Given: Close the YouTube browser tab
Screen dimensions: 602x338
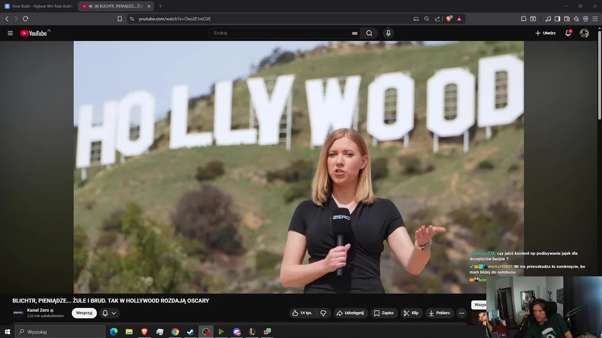Looking at the screenshot, I should coord(149,6).
